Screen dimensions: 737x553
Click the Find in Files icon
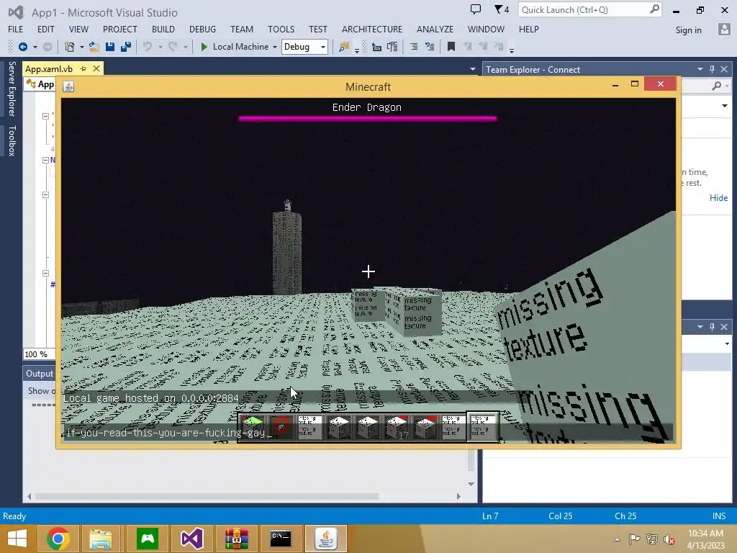point(344,47)
